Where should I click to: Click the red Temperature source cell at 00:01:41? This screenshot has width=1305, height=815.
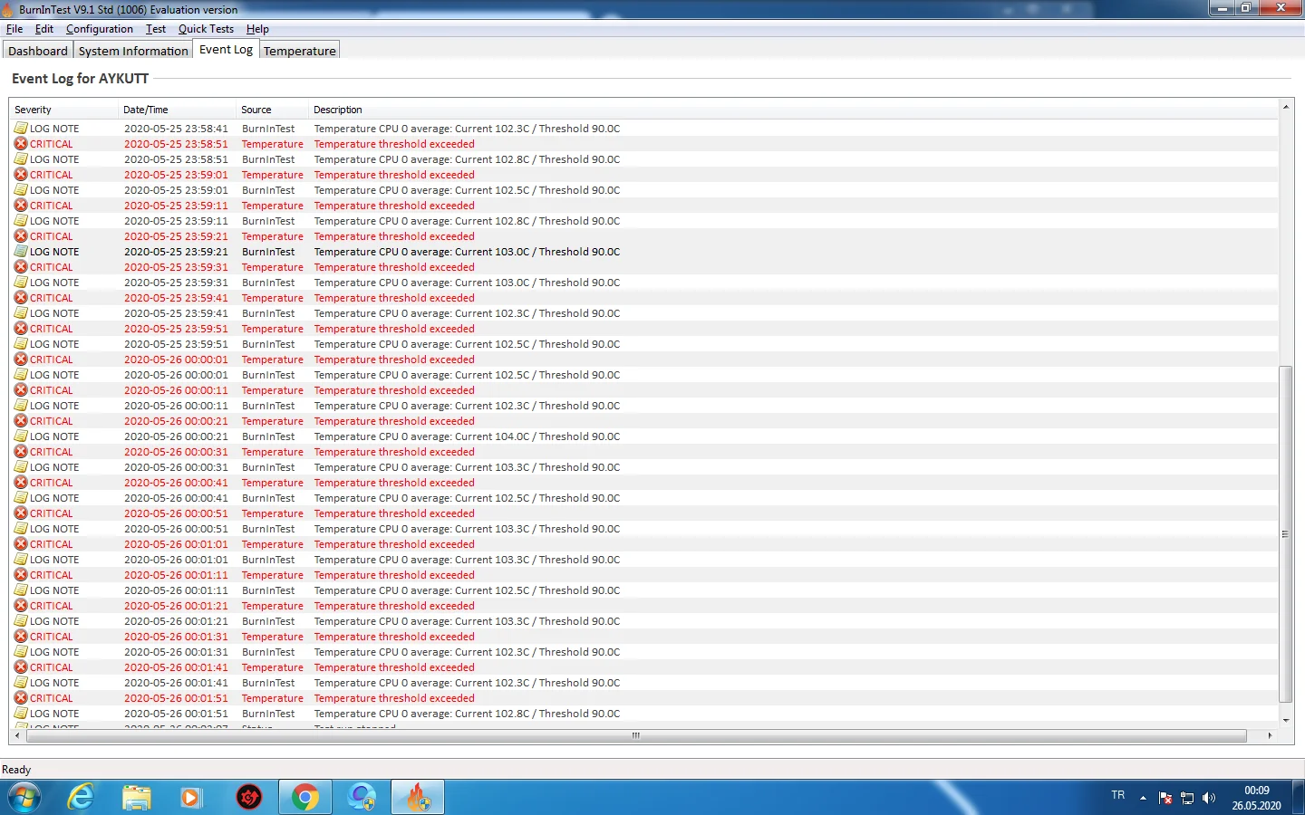coord(273,667)
